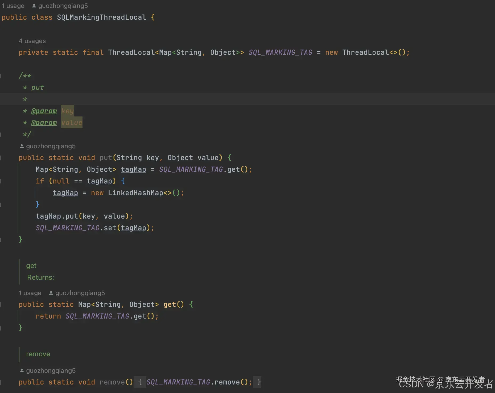495x393 pixels.
Task: Click the get() method name in signature
Action: click(170, 304)
